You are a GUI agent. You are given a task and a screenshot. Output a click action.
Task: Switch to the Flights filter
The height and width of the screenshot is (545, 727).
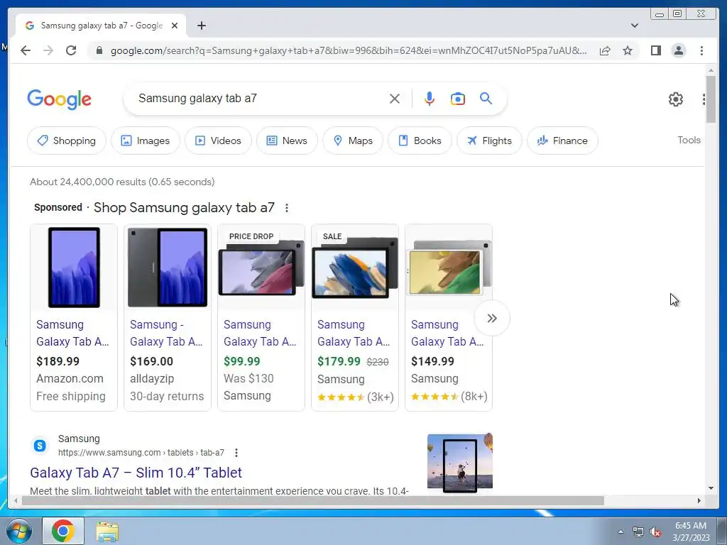[489, 141]
